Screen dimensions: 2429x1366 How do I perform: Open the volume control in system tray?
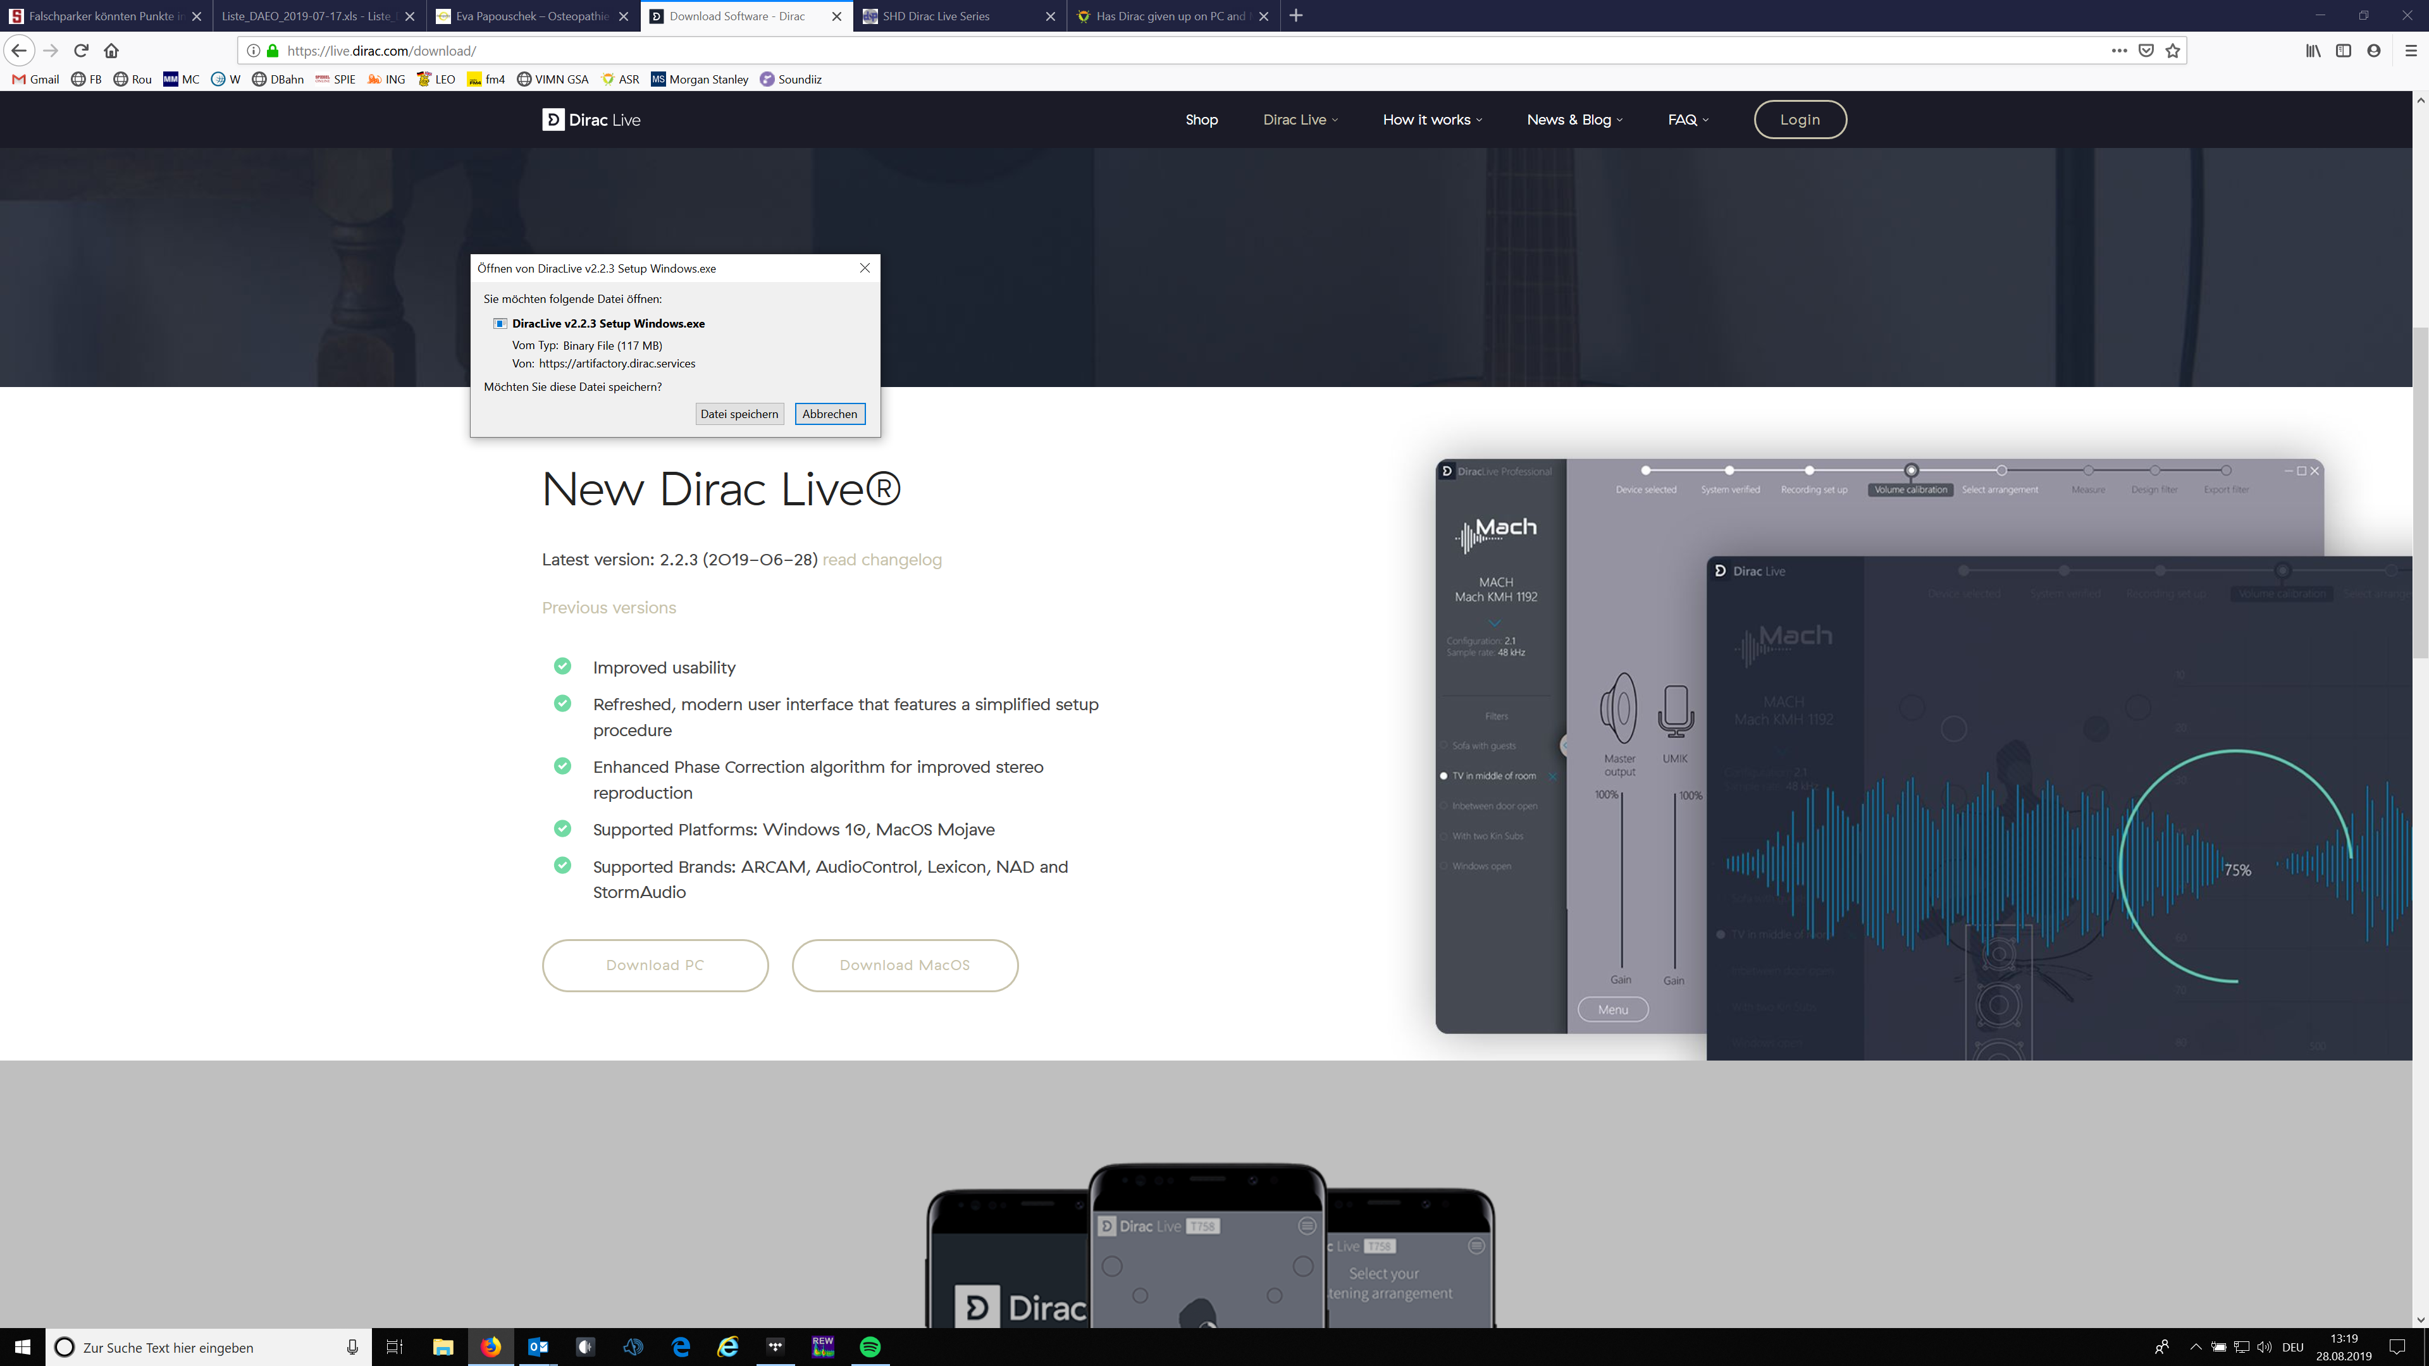(2264, 1347)
